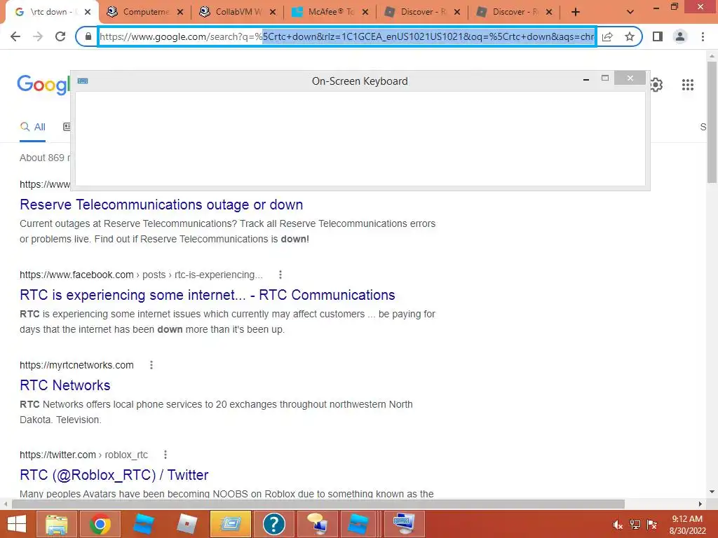Select the All search filter tab

pyautogui.click(x=32, y=127)
